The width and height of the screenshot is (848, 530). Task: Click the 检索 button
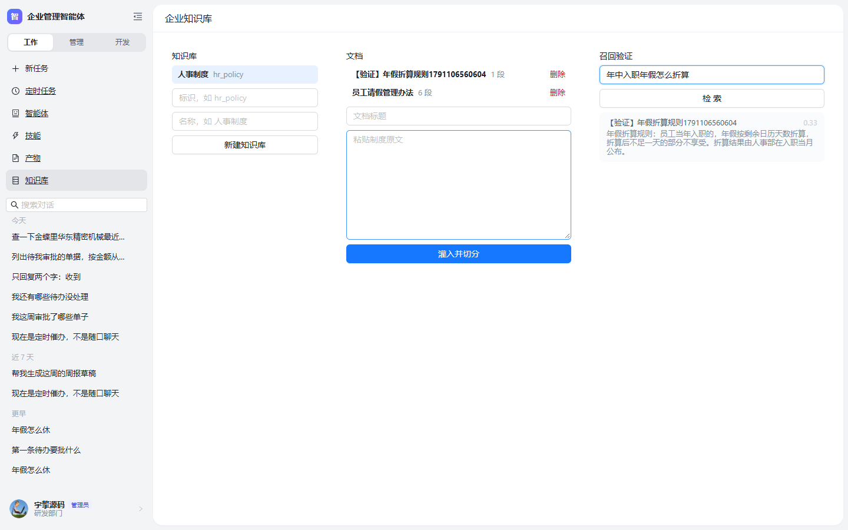(712, 98)
